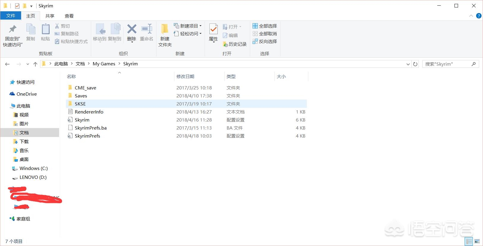The width and height of the screenshot is (483, 246).
Task: Click the Copy (复制) ribbon icon
Action: (31, 29)
